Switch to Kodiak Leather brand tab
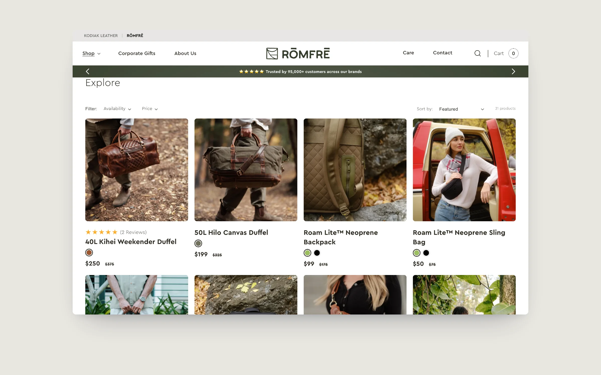 click(x=101, y=35)
